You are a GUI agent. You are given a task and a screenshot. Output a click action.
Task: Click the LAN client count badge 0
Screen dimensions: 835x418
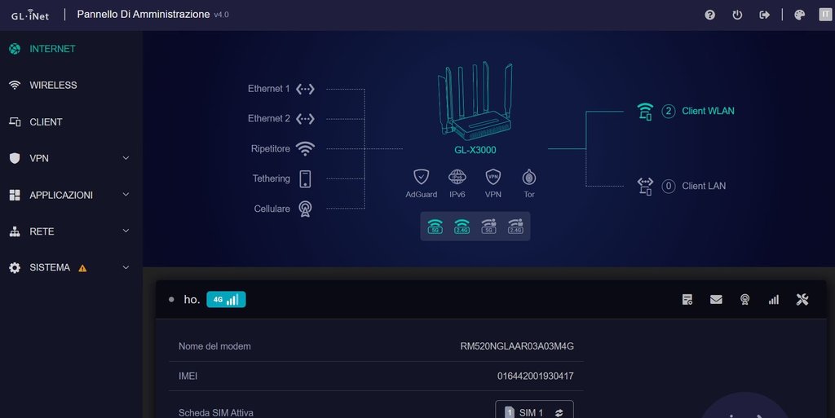pos(669,186)
